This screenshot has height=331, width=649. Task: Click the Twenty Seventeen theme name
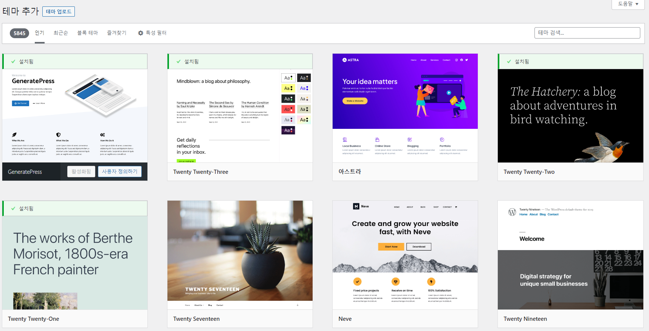(196, 319)
